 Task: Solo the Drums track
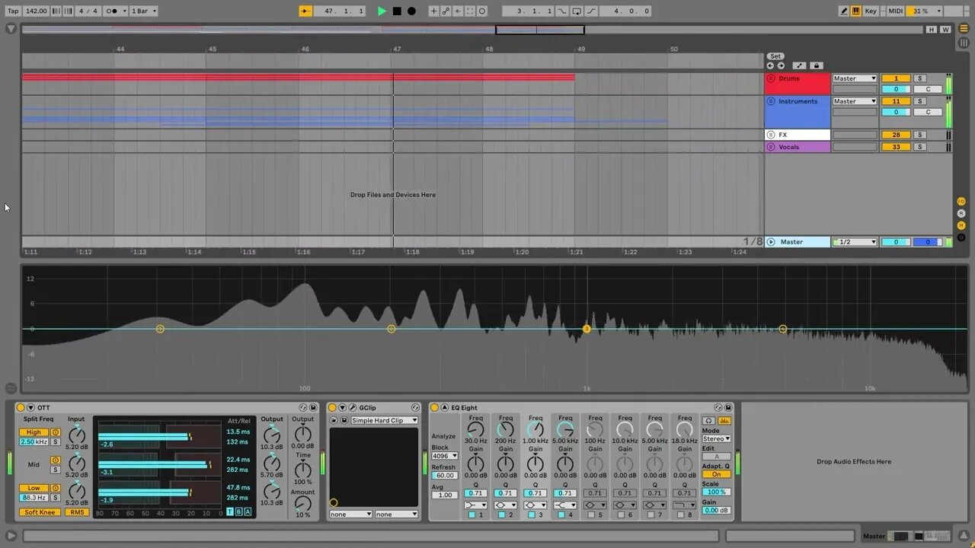pyautogui.click(x=919, y=78)
